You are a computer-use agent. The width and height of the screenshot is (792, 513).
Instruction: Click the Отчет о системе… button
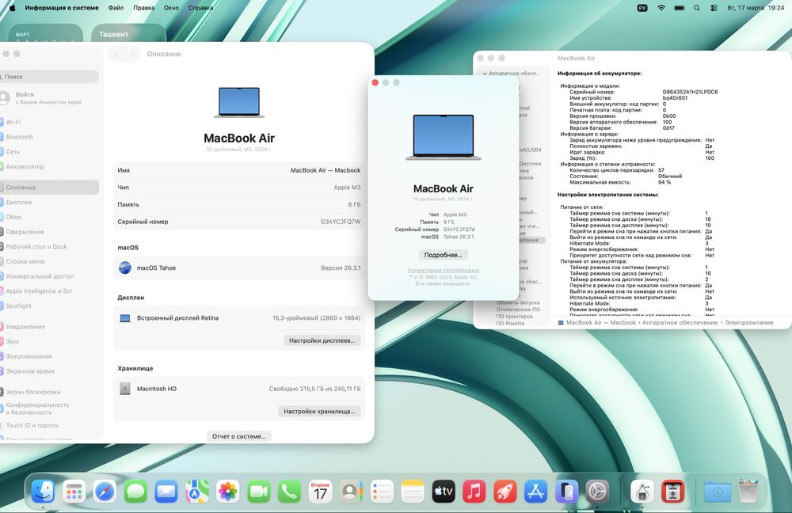click(239, 436)
